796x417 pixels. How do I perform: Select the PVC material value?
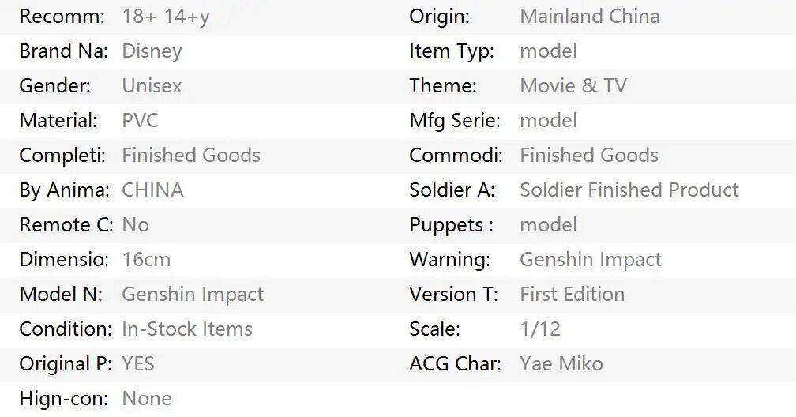[140, 121]
